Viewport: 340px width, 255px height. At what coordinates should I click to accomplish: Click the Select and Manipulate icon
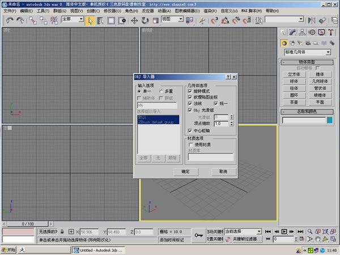coord(202,21)
